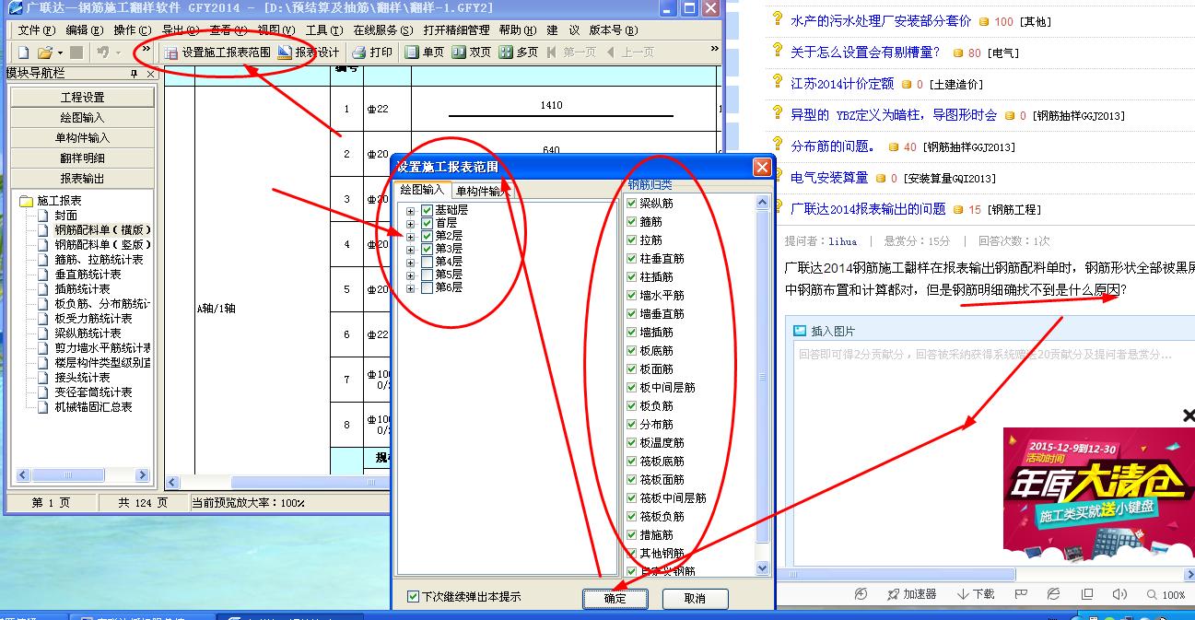Expand toolbar overflow chevron at far right
1195x620 pixels.
coord(715,50)
